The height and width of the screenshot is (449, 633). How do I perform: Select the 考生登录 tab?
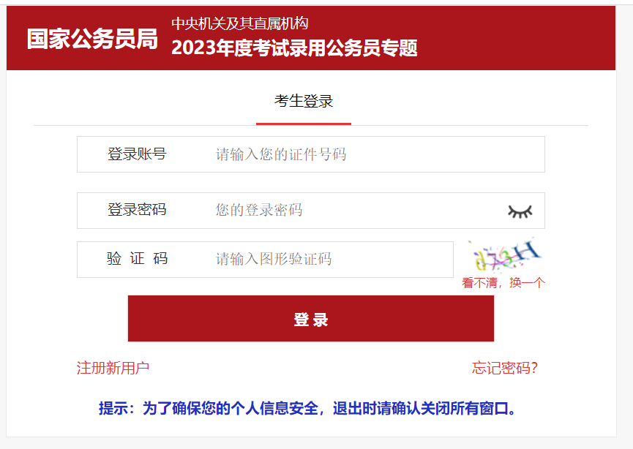tap(304, 102)
